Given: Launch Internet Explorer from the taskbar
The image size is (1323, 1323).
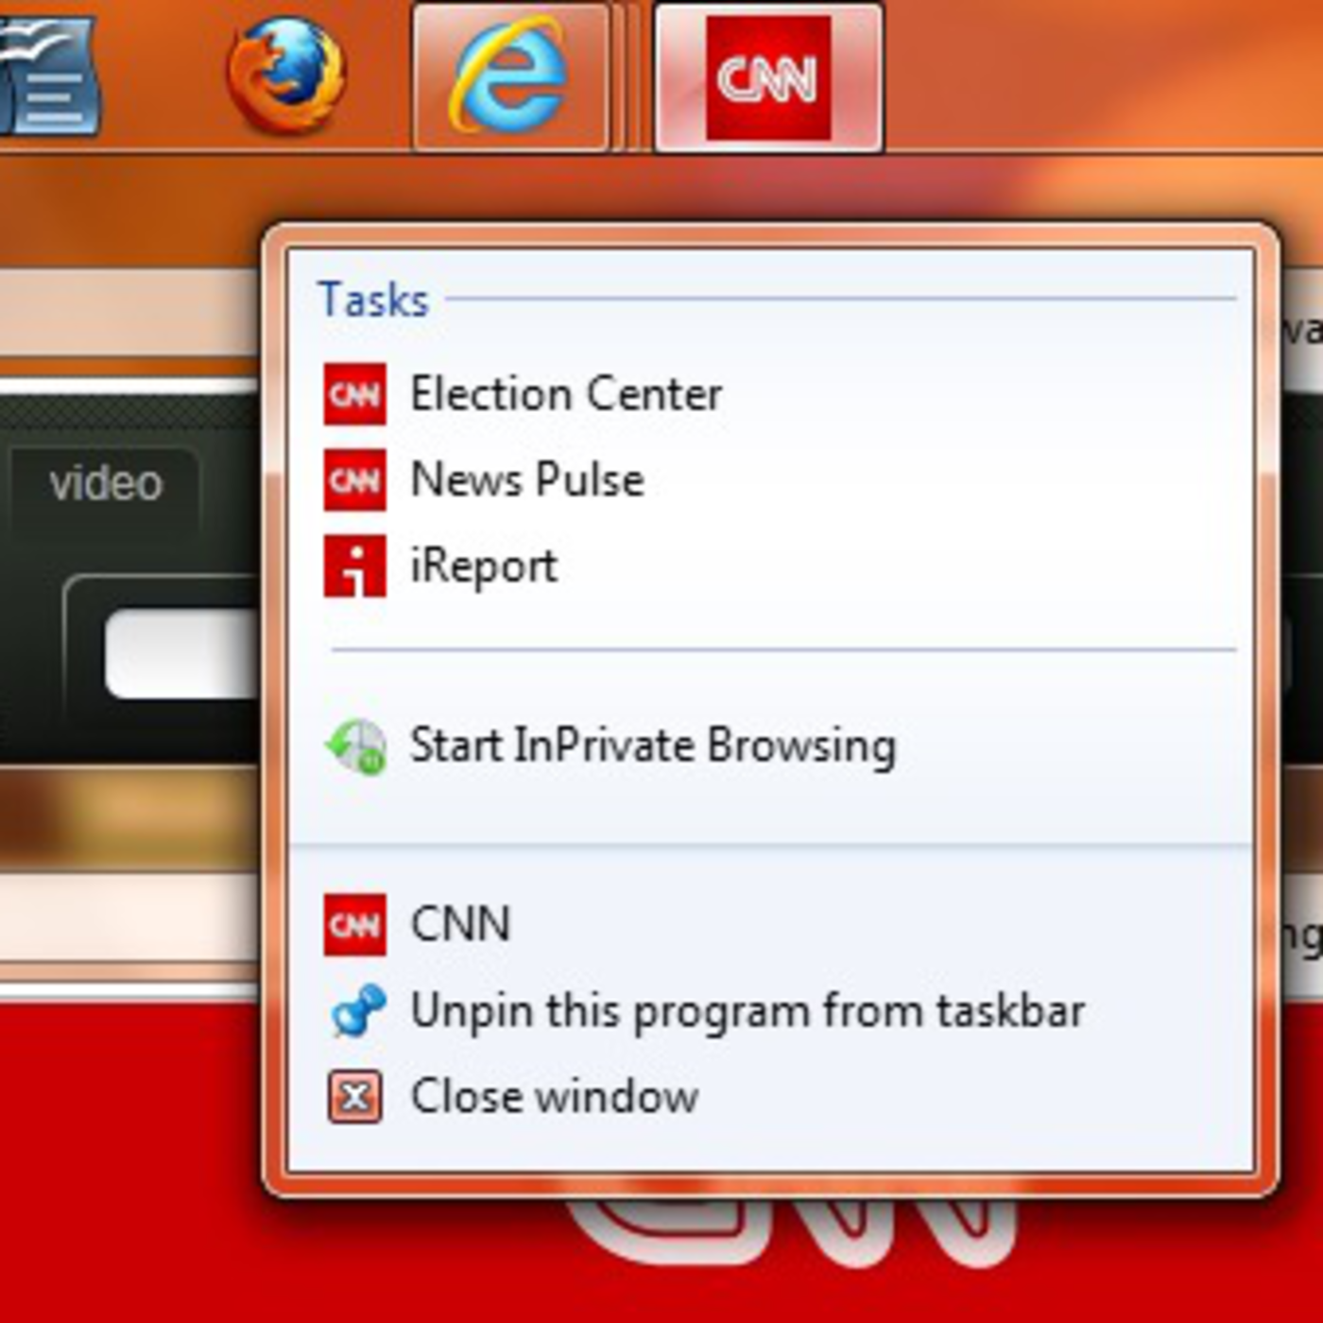Looking at the screenshot, I should click(510, 76).
